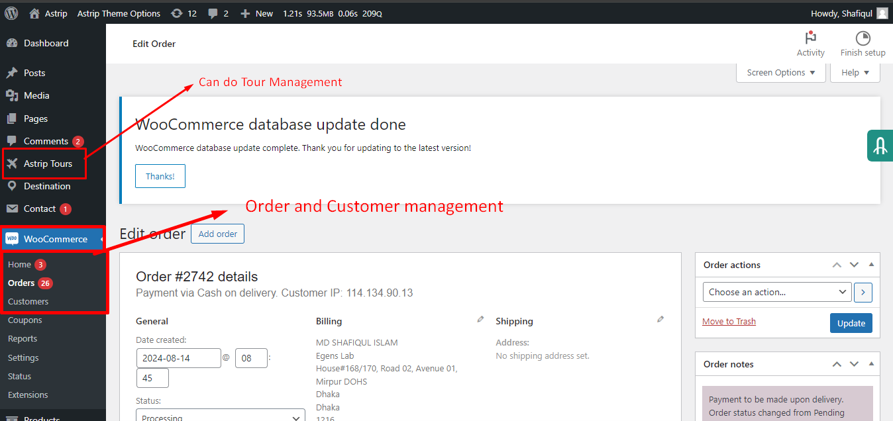Screen dimensions: 893x421
Task: Collapse the Order notes panel
Action: 871,364
